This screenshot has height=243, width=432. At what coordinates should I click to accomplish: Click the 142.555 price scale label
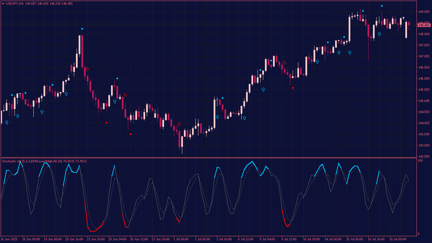point(424,157)
